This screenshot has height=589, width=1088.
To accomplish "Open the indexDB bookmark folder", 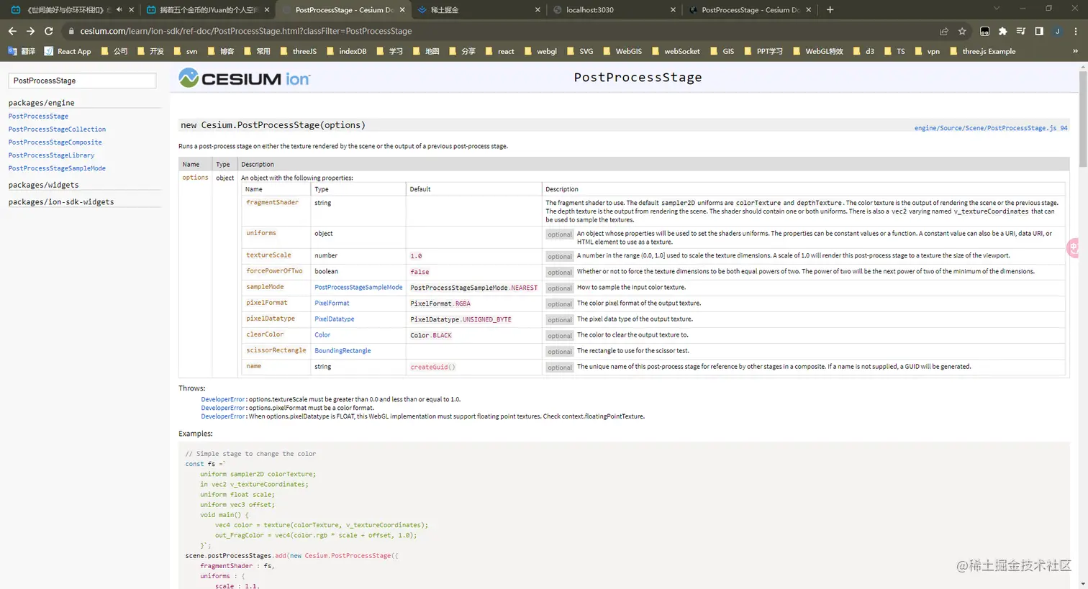I will (346, 51).
